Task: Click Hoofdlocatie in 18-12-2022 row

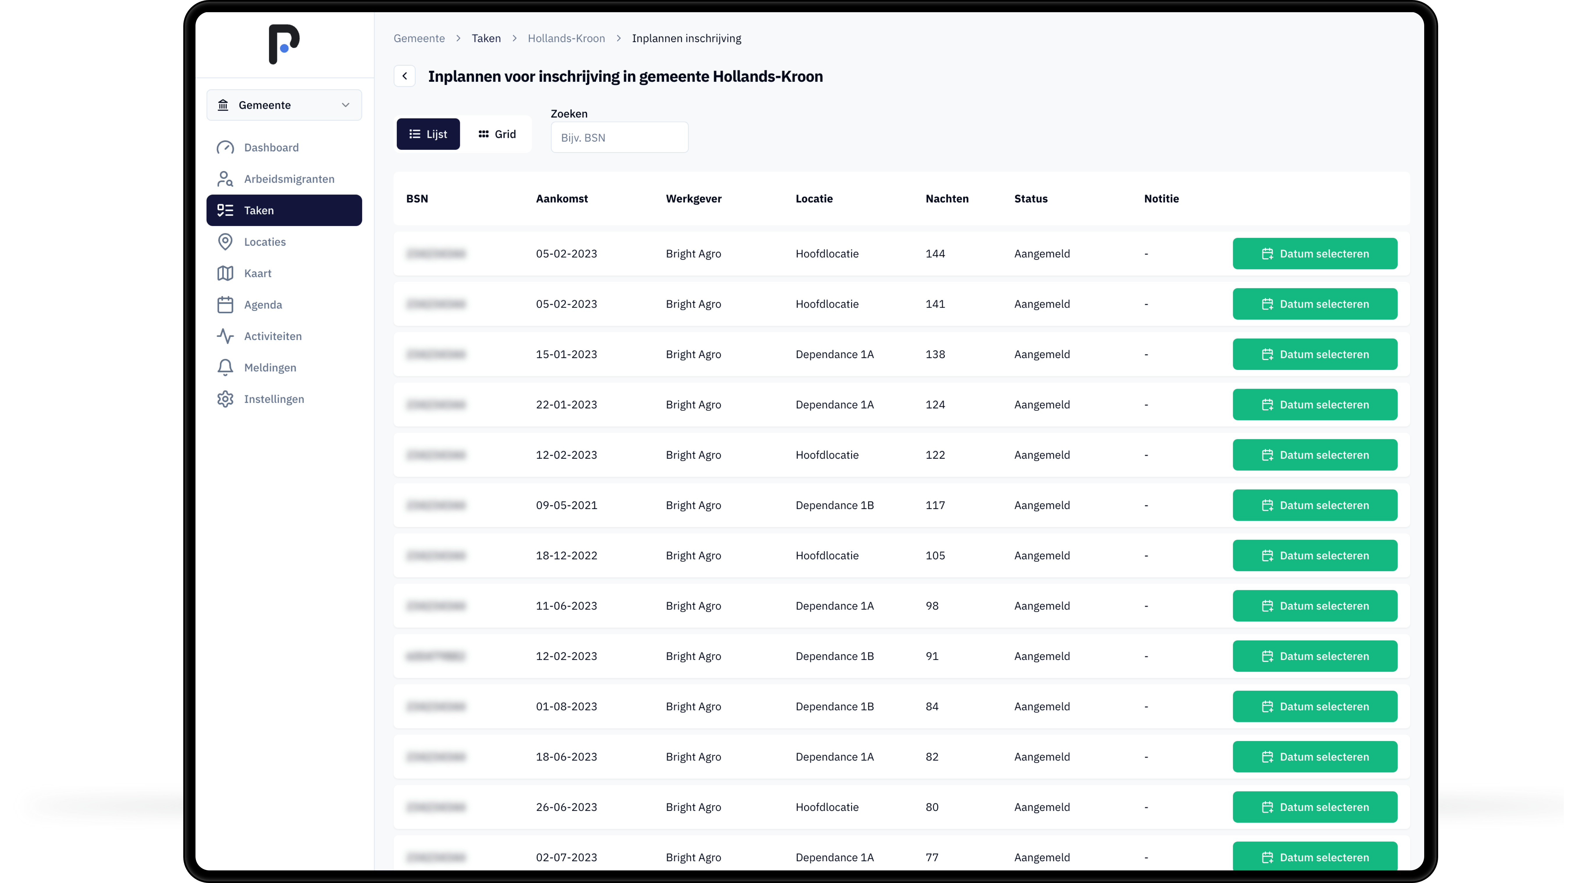Action: pyautogui.click(x=827, y=555)
